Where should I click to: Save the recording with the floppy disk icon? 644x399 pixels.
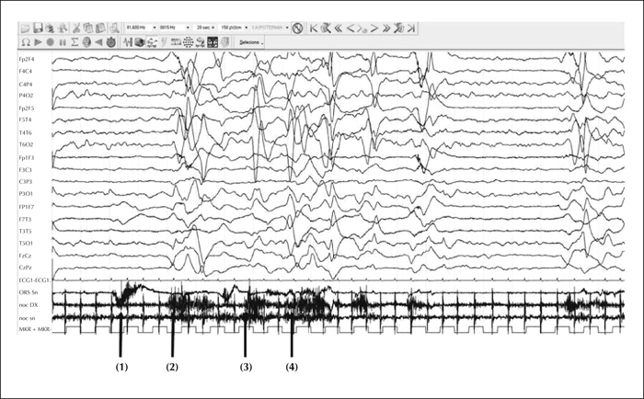click(x=38, y=28)
